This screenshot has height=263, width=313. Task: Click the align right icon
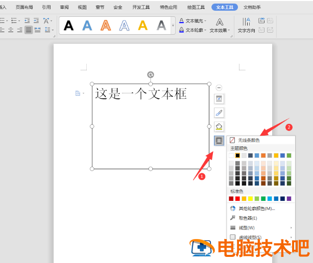click(19, 30)
